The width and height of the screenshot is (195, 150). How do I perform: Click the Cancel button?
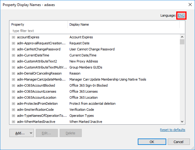tap(179, 142)
